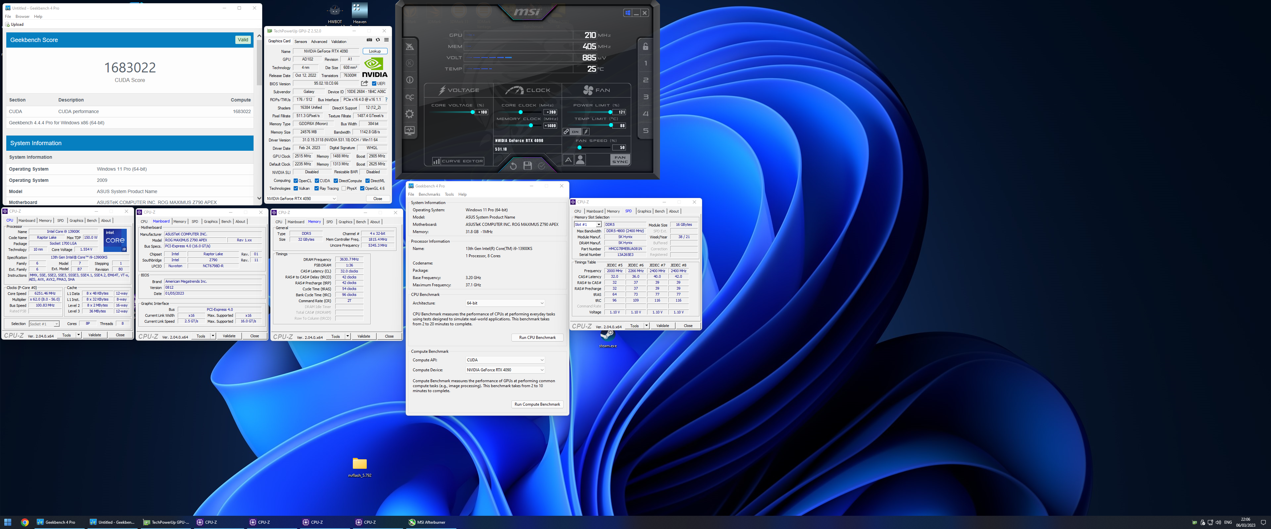Click Fan Sync button in Afterburner

click(620, 160)
